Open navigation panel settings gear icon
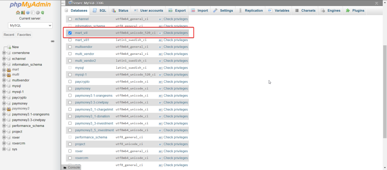Screen dimensions: 387x170 (x=38, y=12)
